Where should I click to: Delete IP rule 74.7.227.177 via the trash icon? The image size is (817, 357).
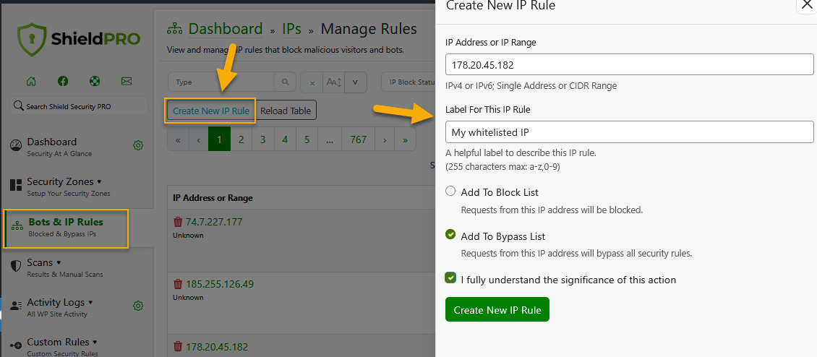(178, 222)
